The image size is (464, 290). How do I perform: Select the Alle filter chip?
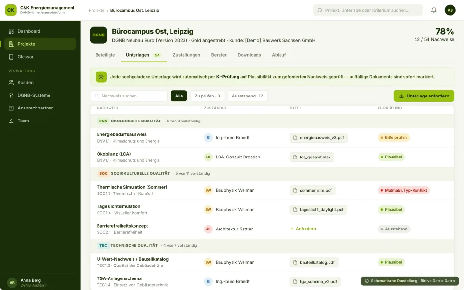coord(179,96)
